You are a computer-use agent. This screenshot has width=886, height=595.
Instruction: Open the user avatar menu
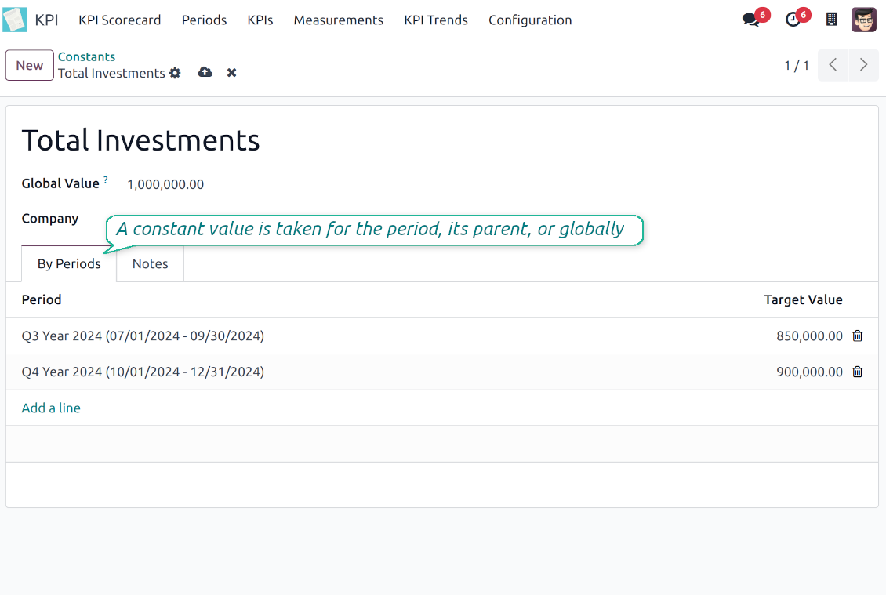click(863, 20)
